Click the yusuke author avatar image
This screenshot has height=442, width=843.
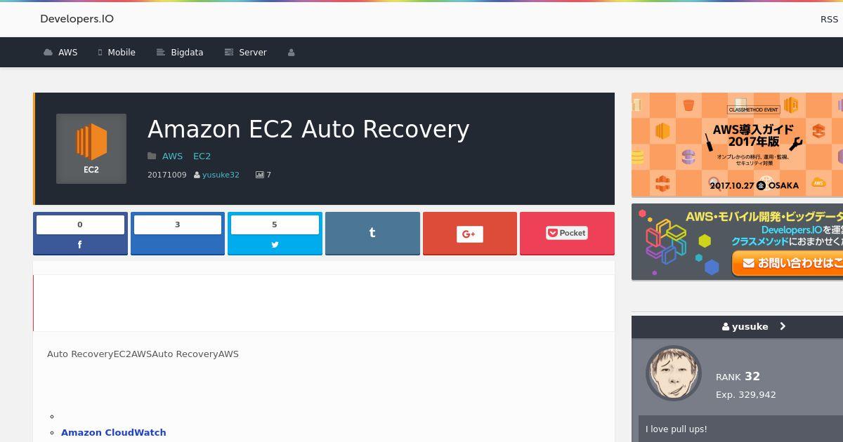tap(674, 373)
